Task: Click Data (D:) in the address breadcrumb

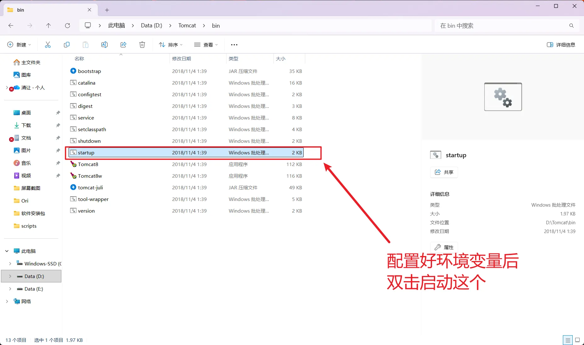Action: tap(152, 25)
